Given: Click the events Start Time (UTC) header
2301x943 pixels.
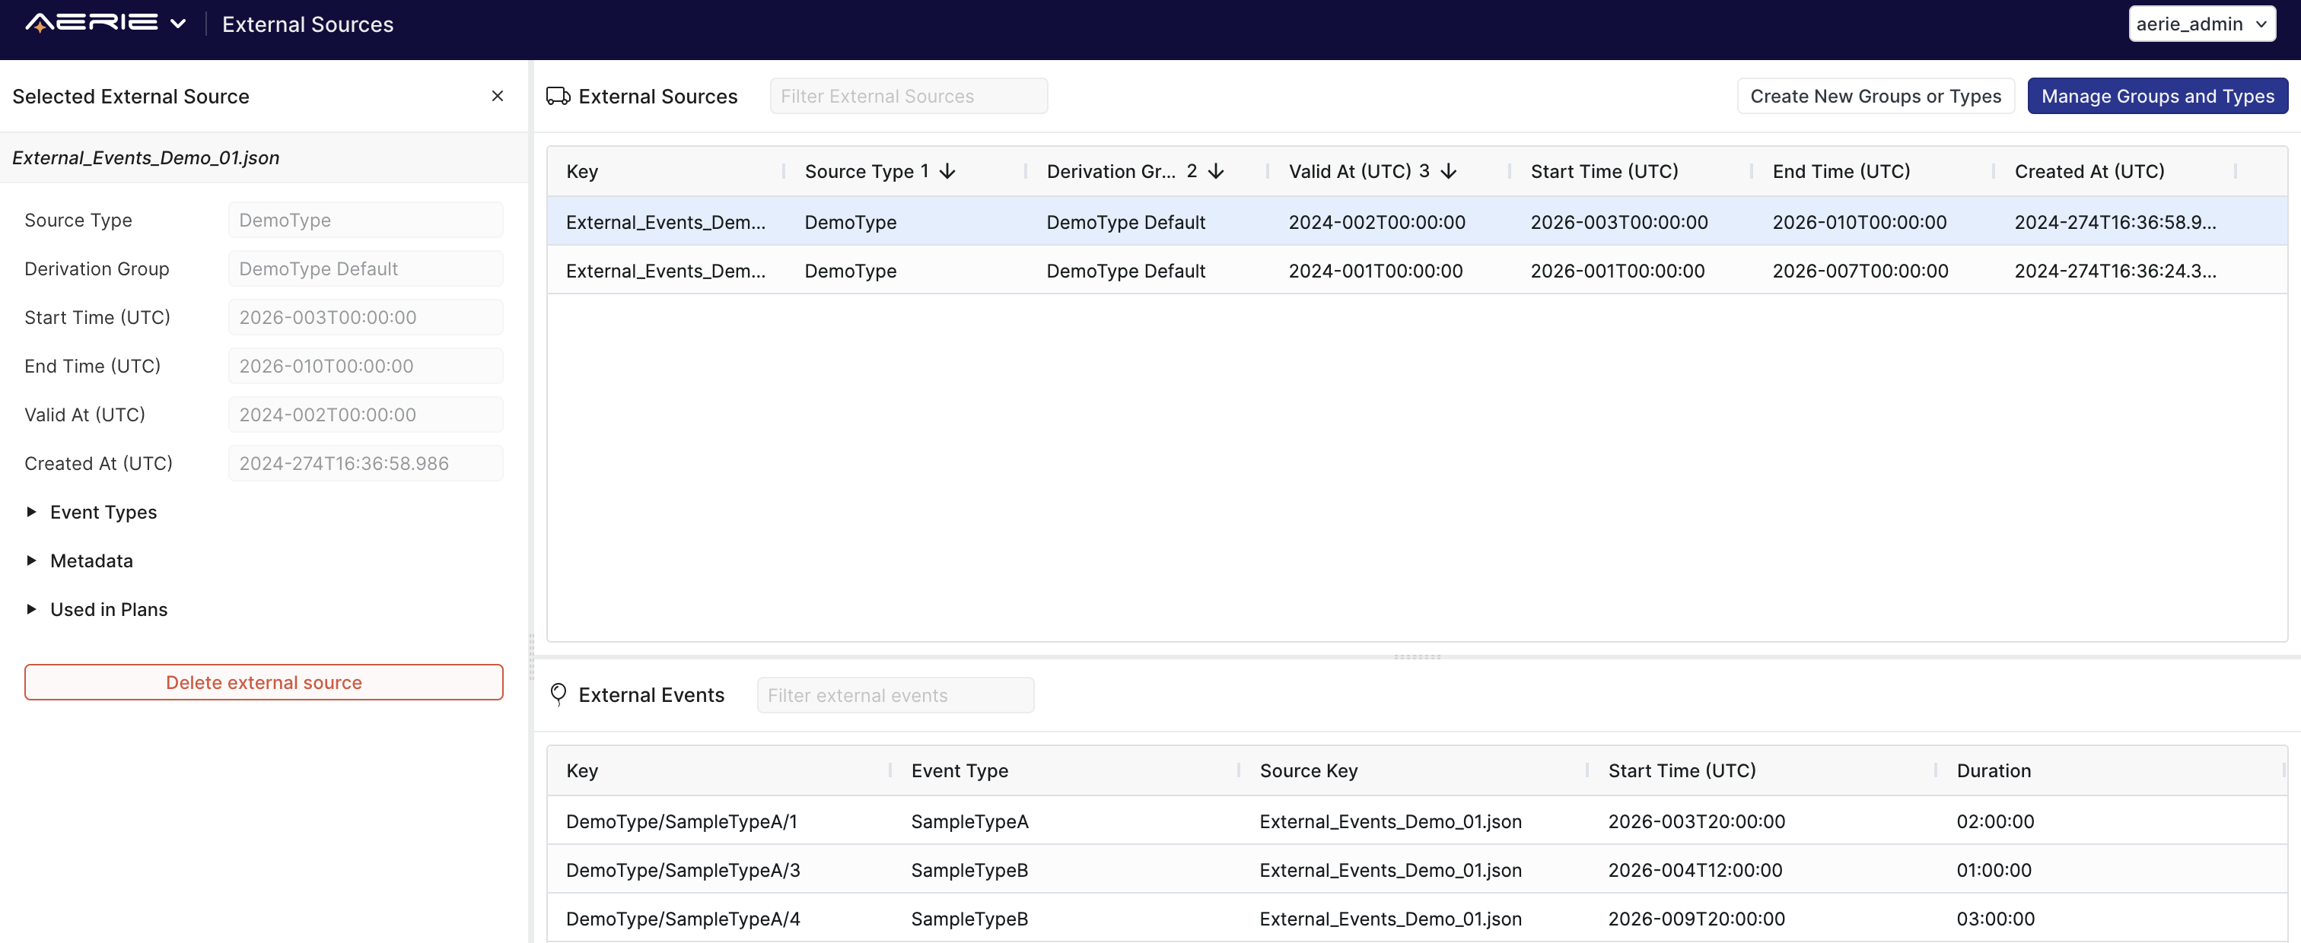Looking at the screenshot, I should tap(1682, 770).
